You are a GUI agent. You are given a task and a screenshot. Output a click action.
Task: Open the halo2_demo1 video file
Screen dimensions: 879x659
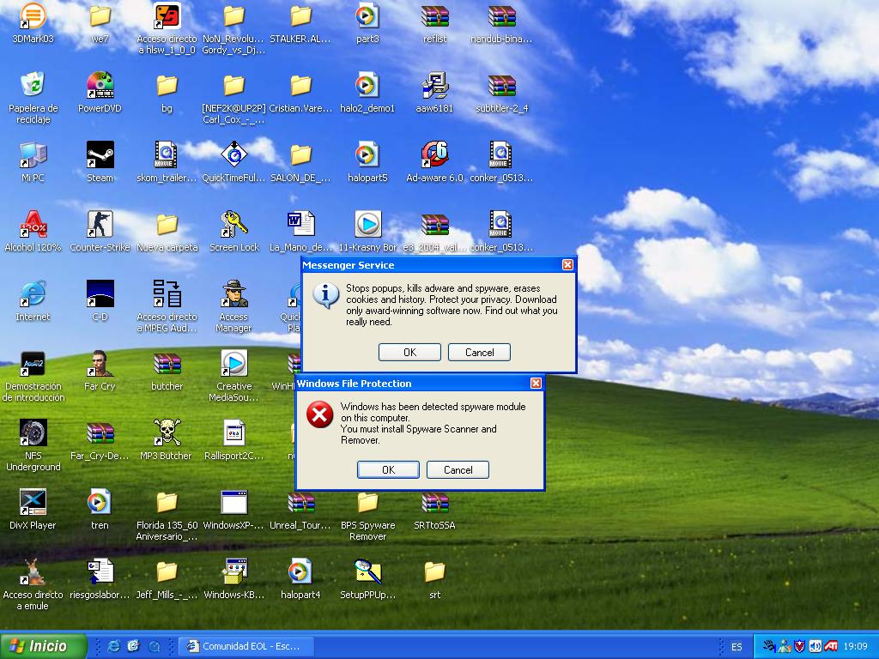[367, 85]
